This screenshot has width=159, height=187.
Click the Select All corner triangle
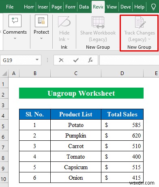pos(4,73)
